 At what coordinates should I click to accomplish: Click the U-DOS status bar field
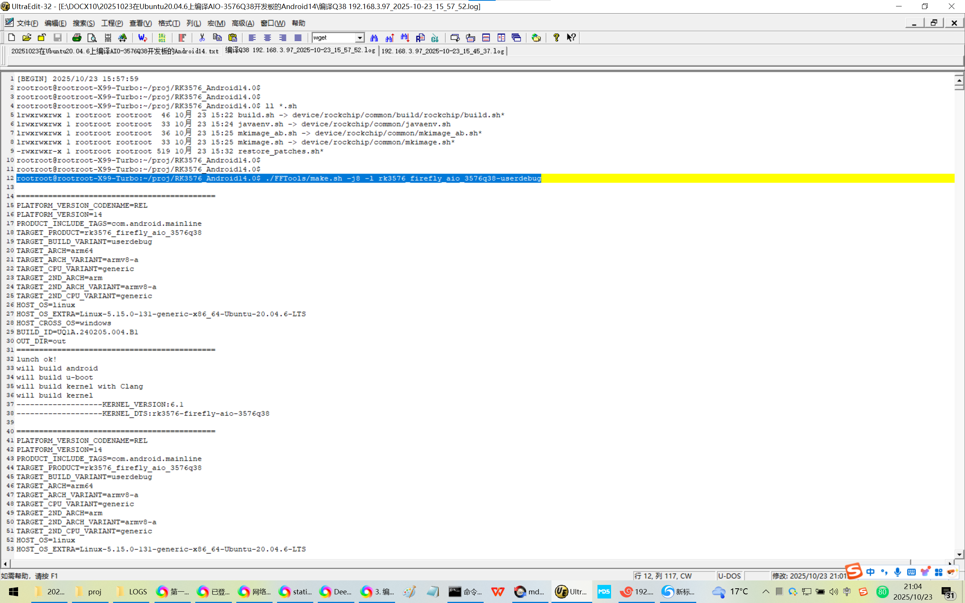(729, 576)
